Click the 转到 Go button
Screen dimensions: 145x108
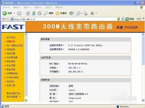point(130,19)
